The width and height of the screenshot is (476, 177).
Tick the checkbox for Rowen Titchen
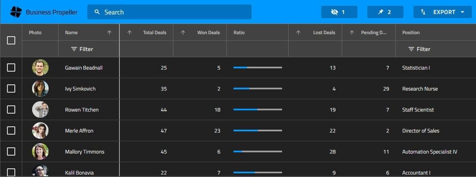pyautogui.click(x=11, y=109)
